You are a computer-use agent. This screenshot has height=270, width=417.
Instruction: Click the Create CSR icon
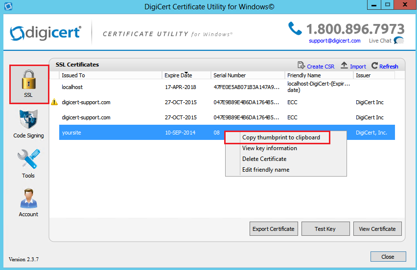pyautogui.click(x=301, y=66)
